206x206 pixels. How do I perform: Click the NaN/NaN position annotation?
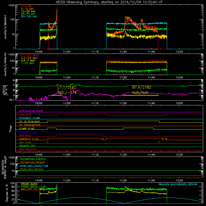(140, 92)
